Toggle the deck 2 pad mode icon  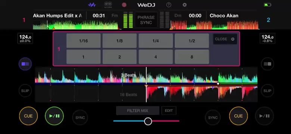click(267, 64)
